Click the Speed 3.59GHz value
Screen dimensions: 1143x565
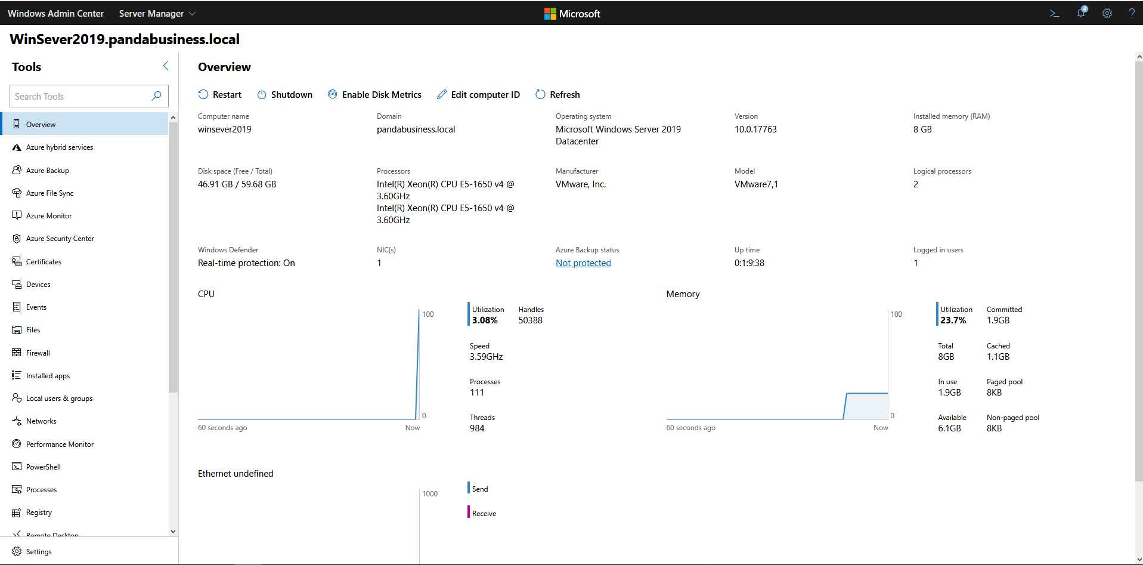pyautogui.click(x=487, y=357)
